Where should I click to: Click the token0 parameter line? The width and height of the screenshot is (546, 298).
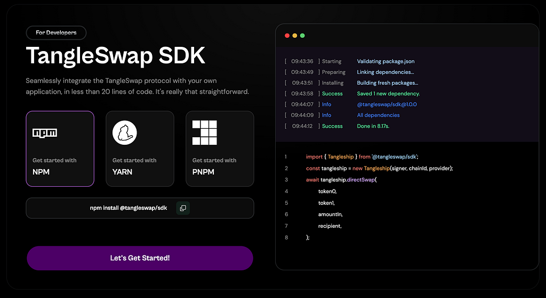click(x=327, y=192)
